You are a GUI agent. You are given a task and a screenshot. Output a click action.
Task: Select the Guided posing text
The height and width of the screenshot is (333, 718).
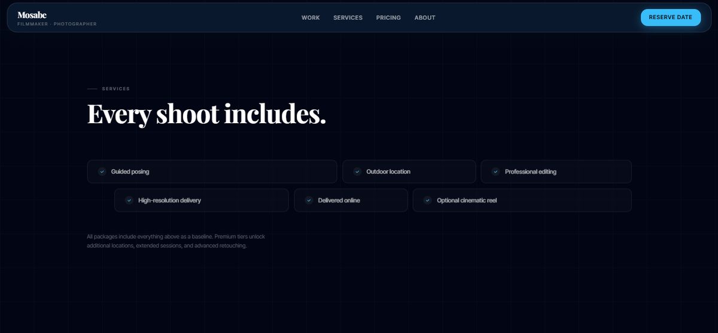pos(130,172)
